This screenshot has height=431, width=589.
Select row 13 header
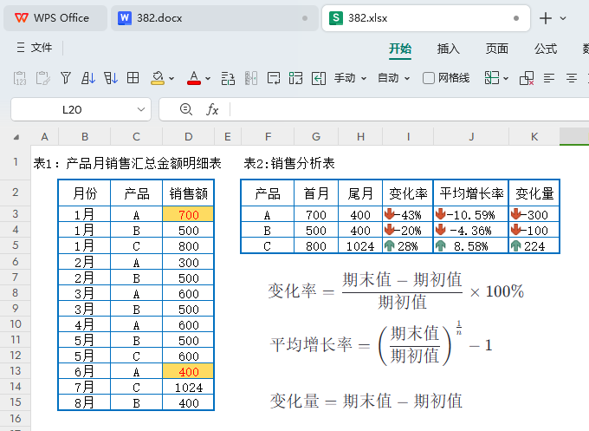15,371
